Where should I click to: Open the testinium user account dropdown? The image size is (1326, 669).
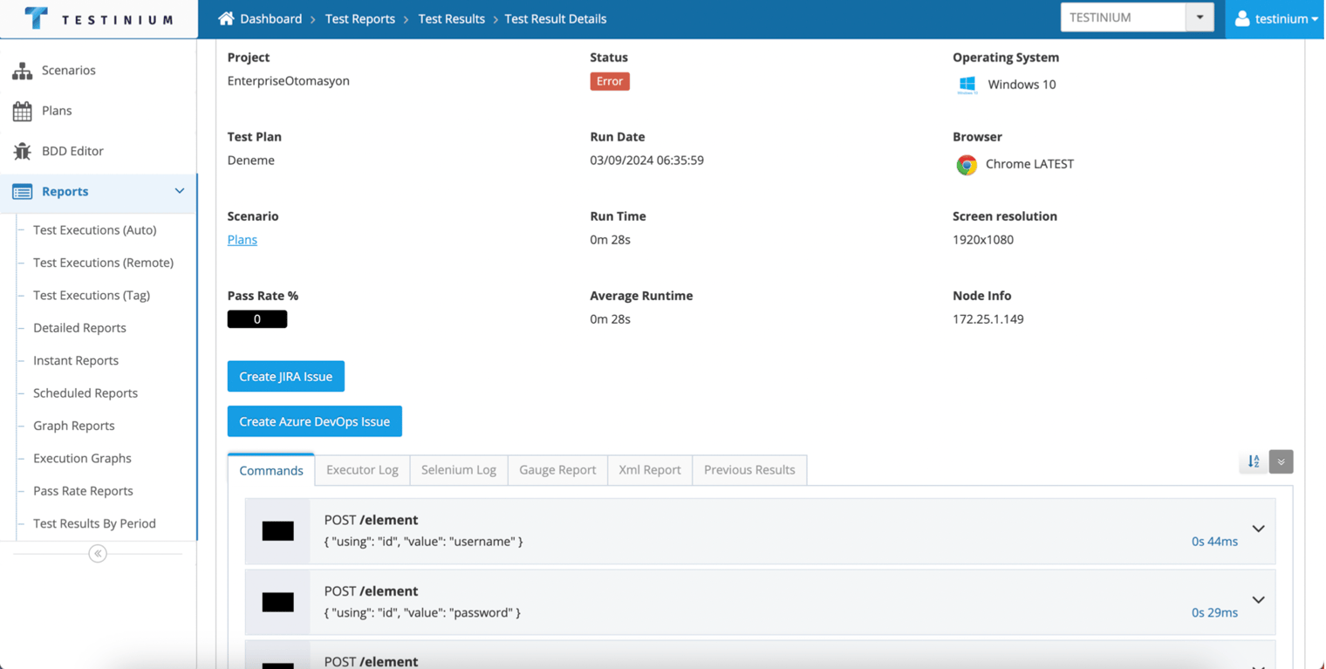pos(1275,18)
